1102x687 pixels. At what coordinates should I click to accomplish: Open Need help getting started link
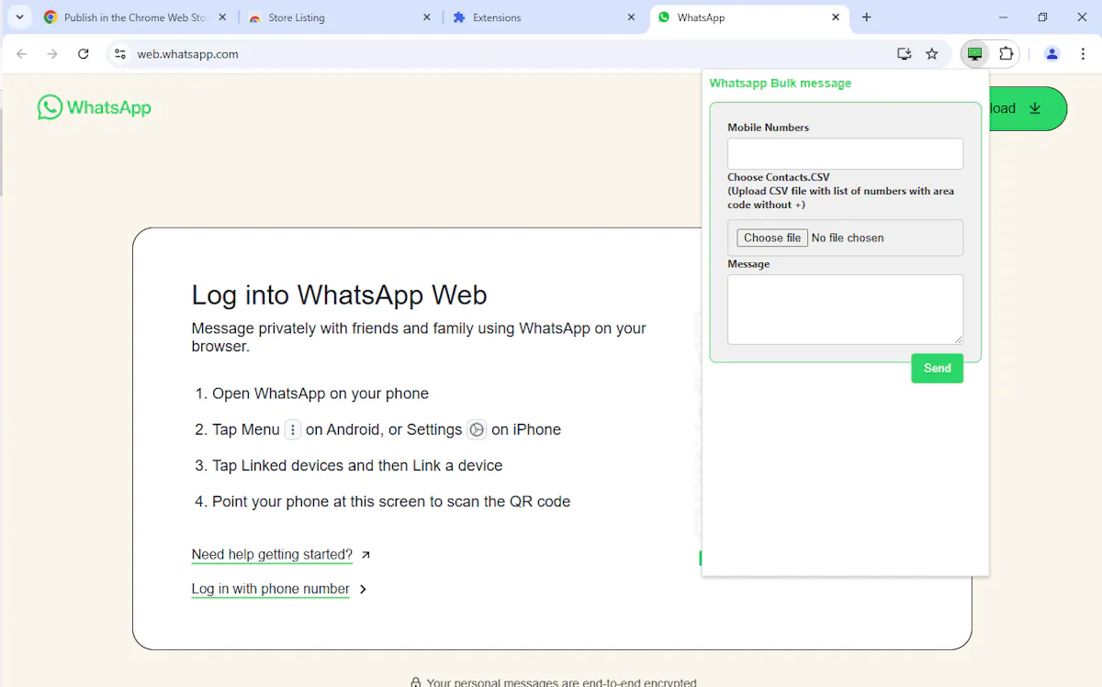pos(272,554)
